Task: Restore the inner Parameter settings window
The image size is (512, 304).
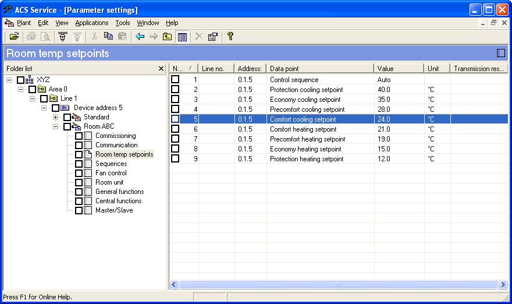Action: (x=493, y=23)
